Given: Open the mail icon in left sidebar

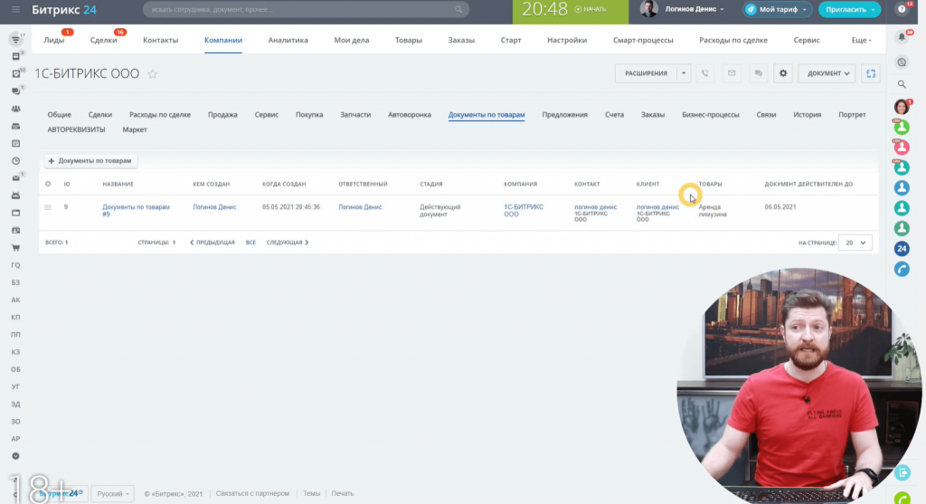Looking at the screenshot, I should coord(16,178).
